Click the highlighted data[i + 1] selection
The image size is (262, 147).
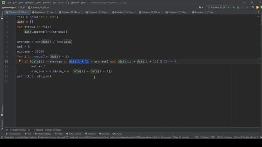pyautogui.click(x=79, y=62)
